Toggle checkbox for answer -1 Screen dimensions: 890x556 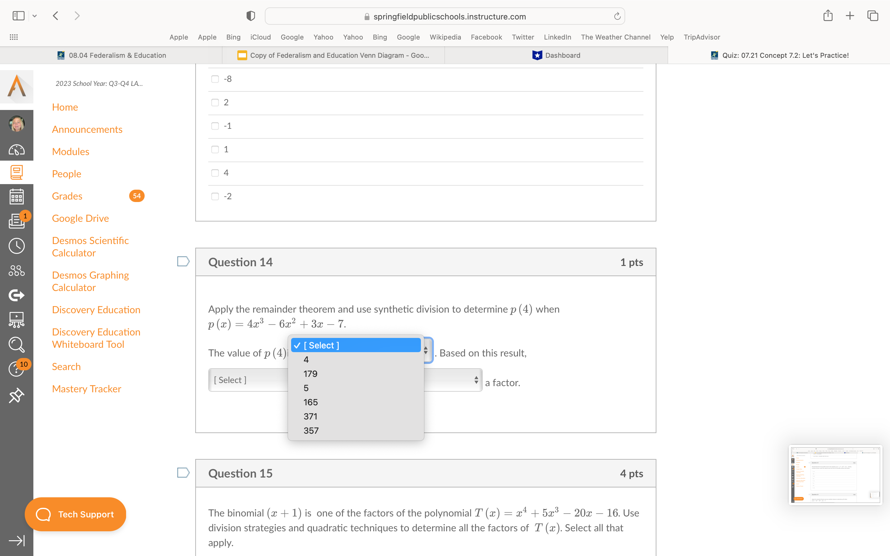pyautogui.click(x=215, y=125)
